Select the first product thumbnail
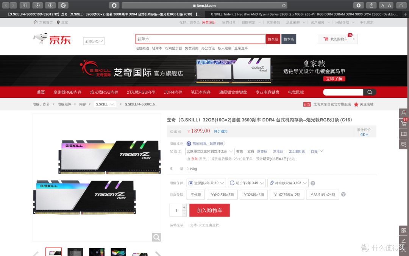Viewport: 409px width, 256px height. [x=54, y=252]
